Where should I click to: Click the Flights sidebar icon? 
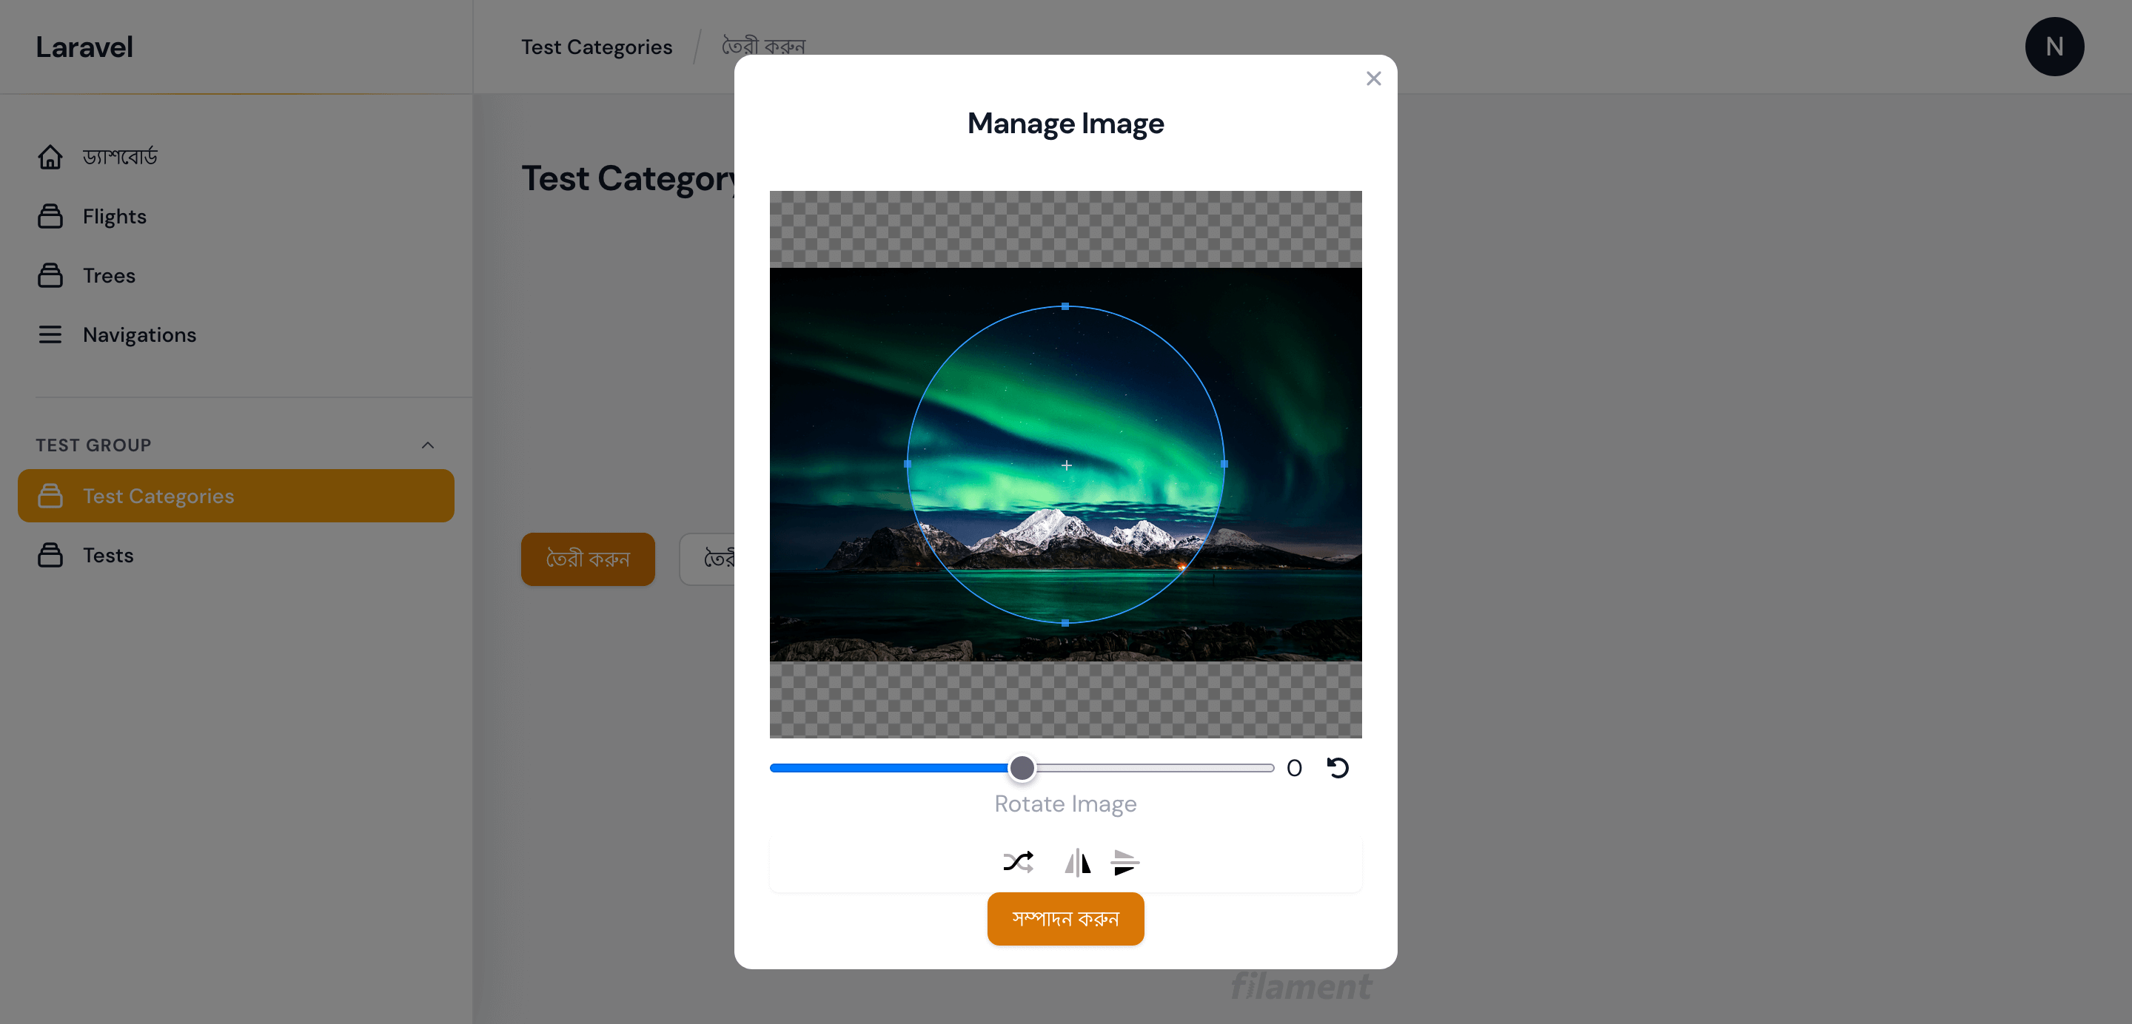coord(50,216)
